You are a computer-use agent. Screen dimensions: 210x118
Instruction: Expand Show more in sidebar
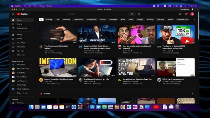pos(22,55)
